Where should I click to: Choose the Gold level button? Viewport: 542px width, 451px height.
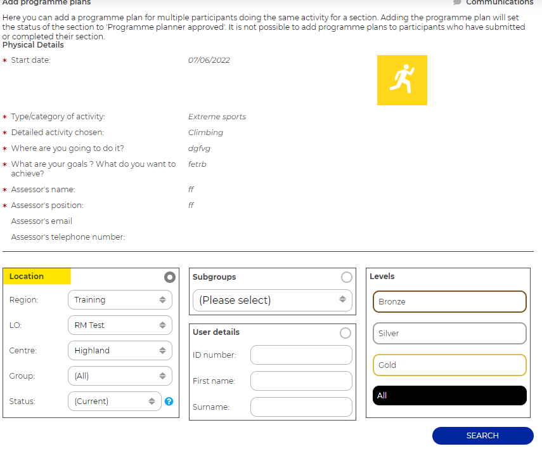[449, 365]
